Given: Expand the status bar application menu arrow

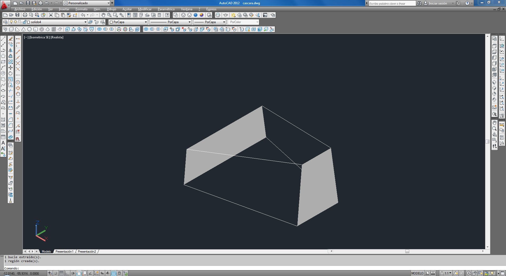Looking at the screenshot, I should tap(498, 273).
